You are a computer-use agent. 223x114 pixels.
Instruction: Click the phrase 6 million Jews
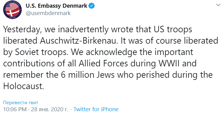point(88,75)
